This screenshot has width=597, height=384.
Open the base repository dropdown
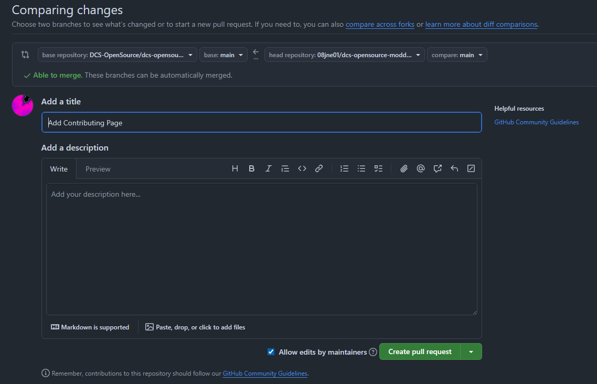point(118,55)
